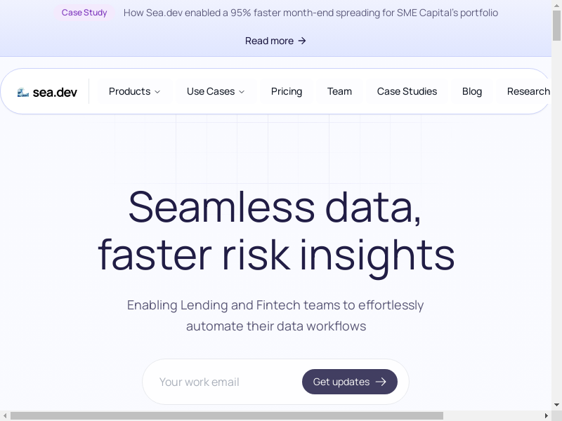The height and width of the screenshot is (421, 562).
Task: Go to the Team page
Action: click(339, 91)
